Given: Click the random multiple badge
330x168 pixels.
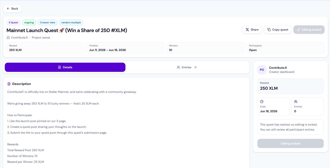Looking at the screenshot, I should pyautogui.click(x=71, y=22).
